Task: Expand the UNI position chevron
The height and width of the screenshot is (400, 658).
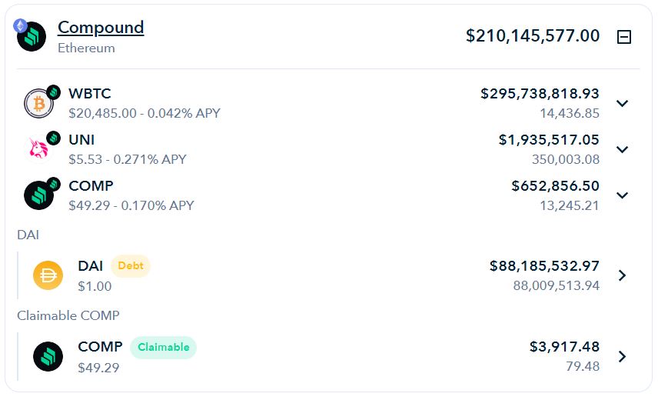Action: [622, 149]
